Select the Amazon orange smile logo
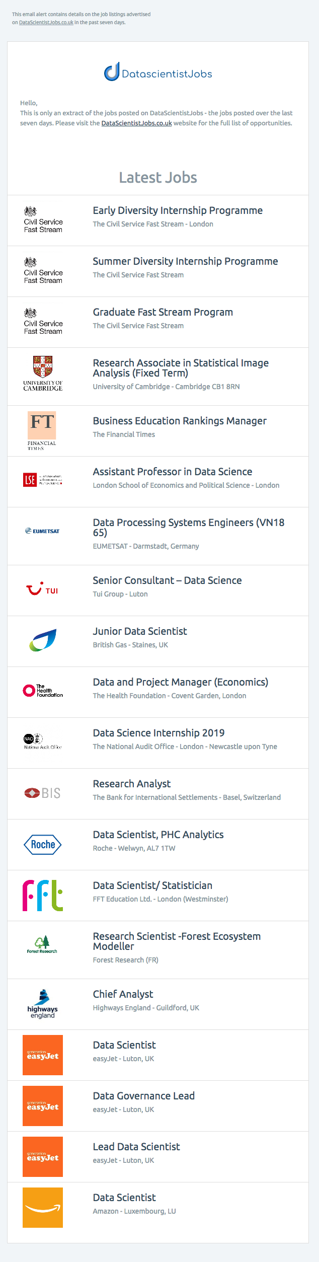The width and height of the screenshot is (319, 1262). pos(43,1207)
